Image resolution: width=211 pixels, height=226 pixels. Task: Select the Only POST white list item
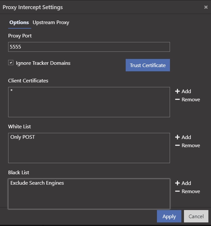[22, 137]
